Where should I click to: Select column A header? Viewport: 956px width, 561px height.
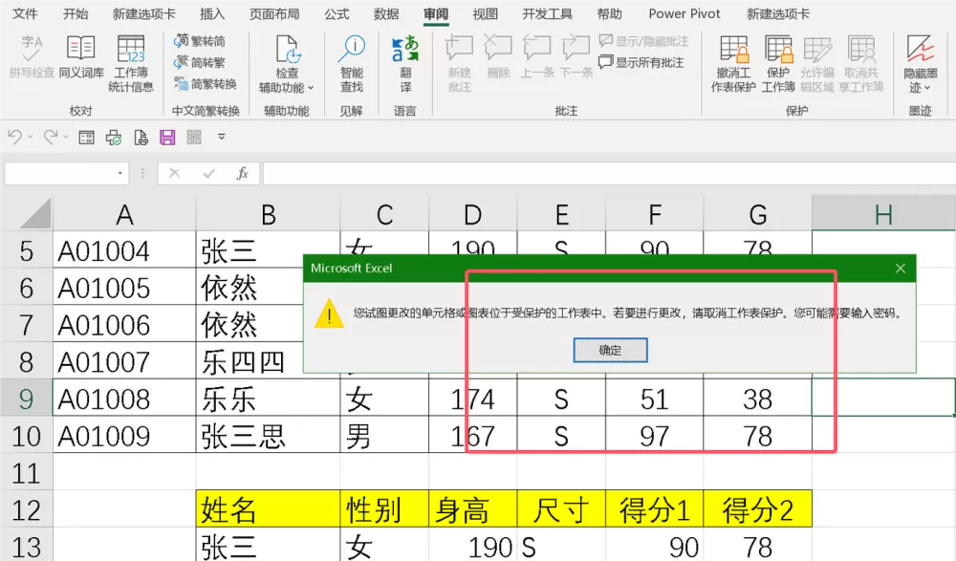[x=124, y=215]
